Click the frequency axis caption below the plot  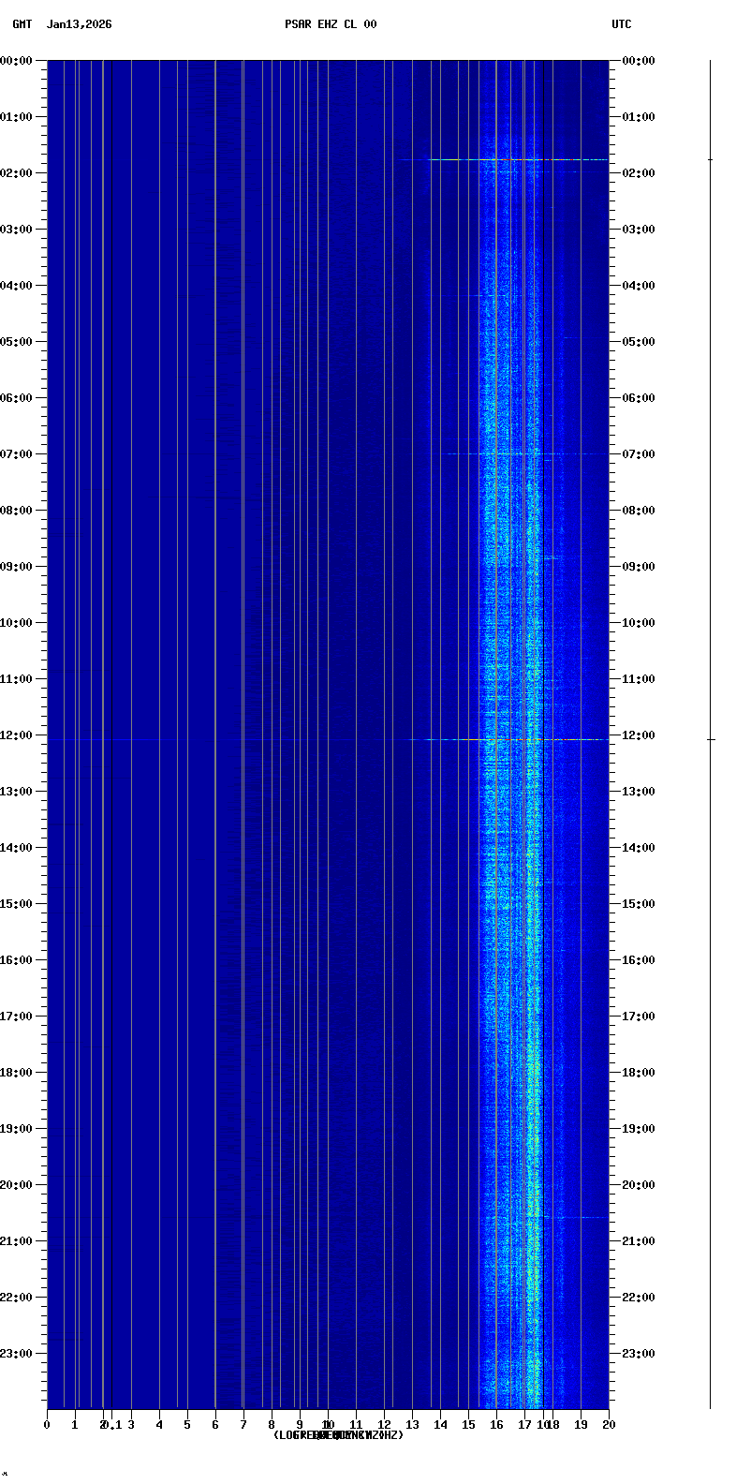pos(338,1435)
